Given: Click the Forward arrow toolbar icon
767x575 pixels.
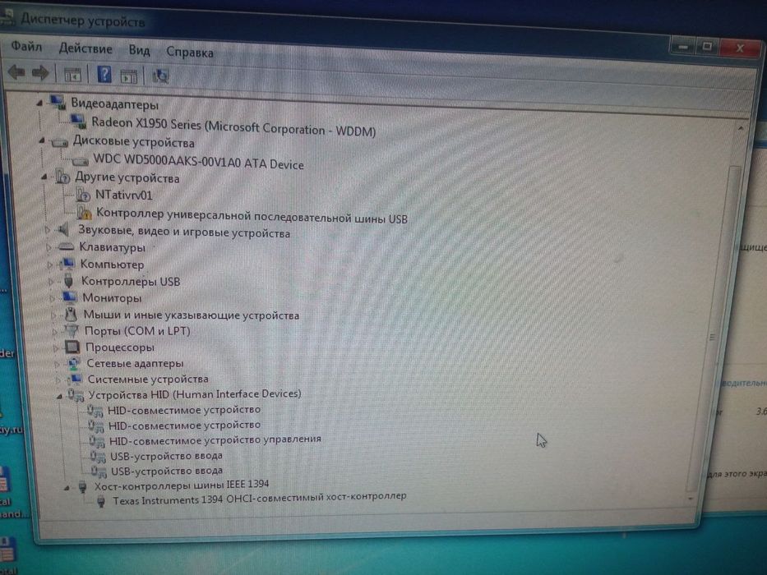Looking at the screenshot, I should [x=40, y=73].
